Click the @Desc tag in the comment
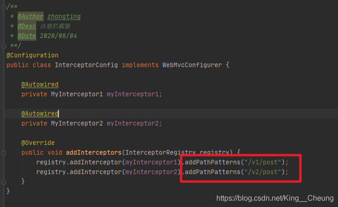 (27, 26)
